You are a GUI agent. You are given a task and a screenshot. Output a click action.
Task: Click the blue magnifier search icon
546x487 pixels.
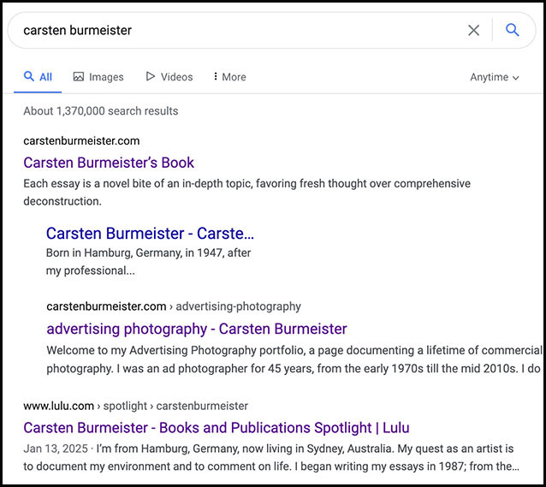click(x=513, y=31)
